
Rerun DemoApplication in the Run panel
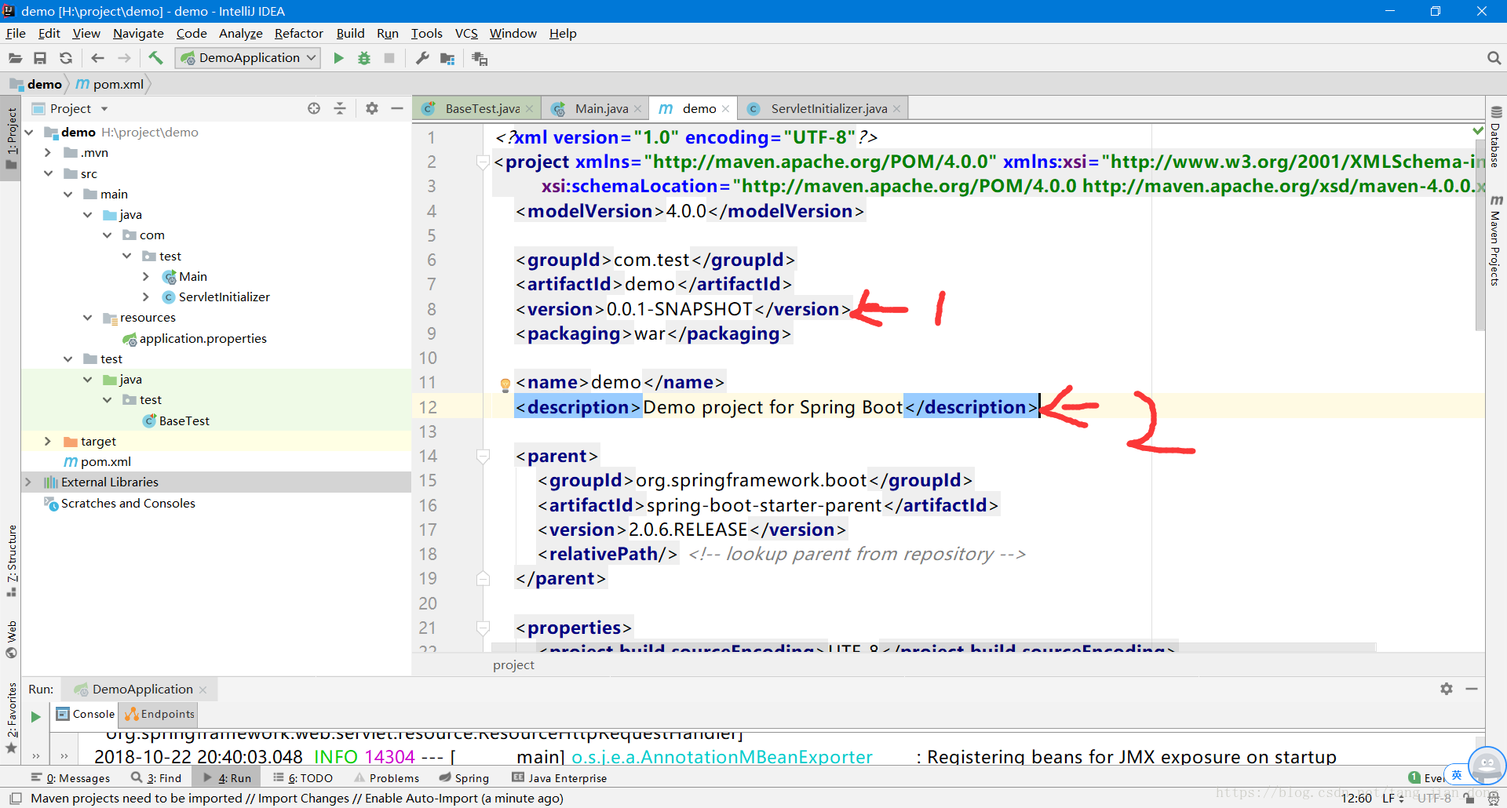pyautogui.click(x=35, y=716)
